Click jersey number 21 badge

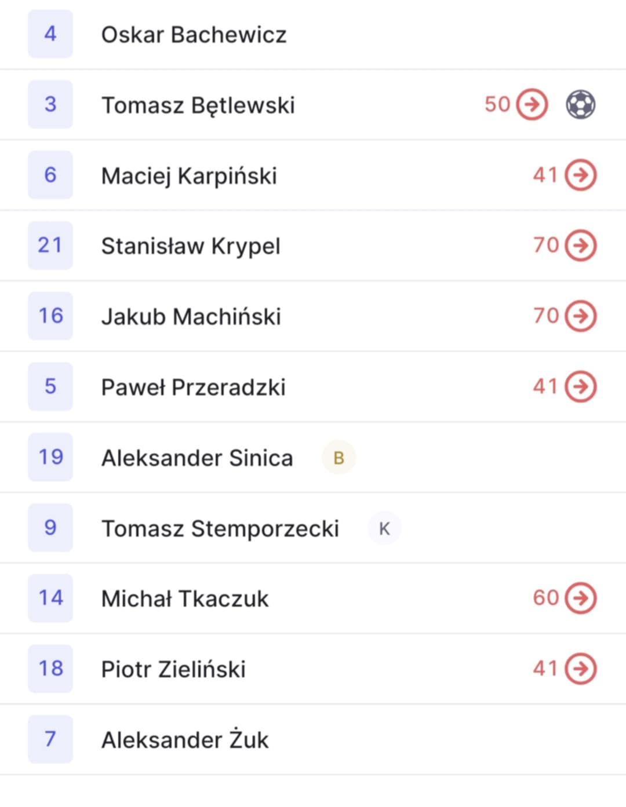50,245
